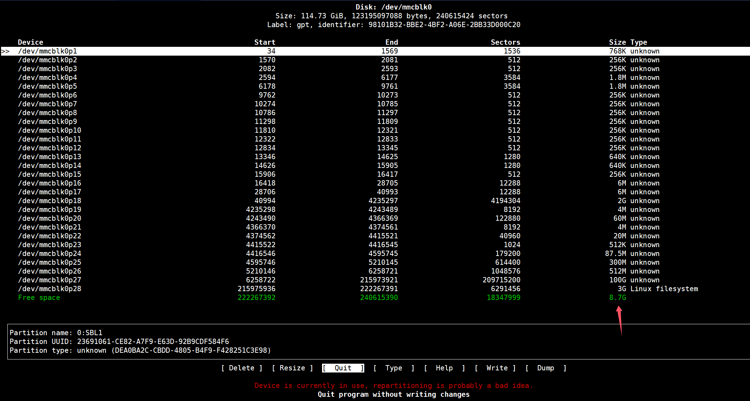Click the /dev/mmcblk0p18 2G partition row
This screenshot has width=750, height=401.
coord(50,201)
